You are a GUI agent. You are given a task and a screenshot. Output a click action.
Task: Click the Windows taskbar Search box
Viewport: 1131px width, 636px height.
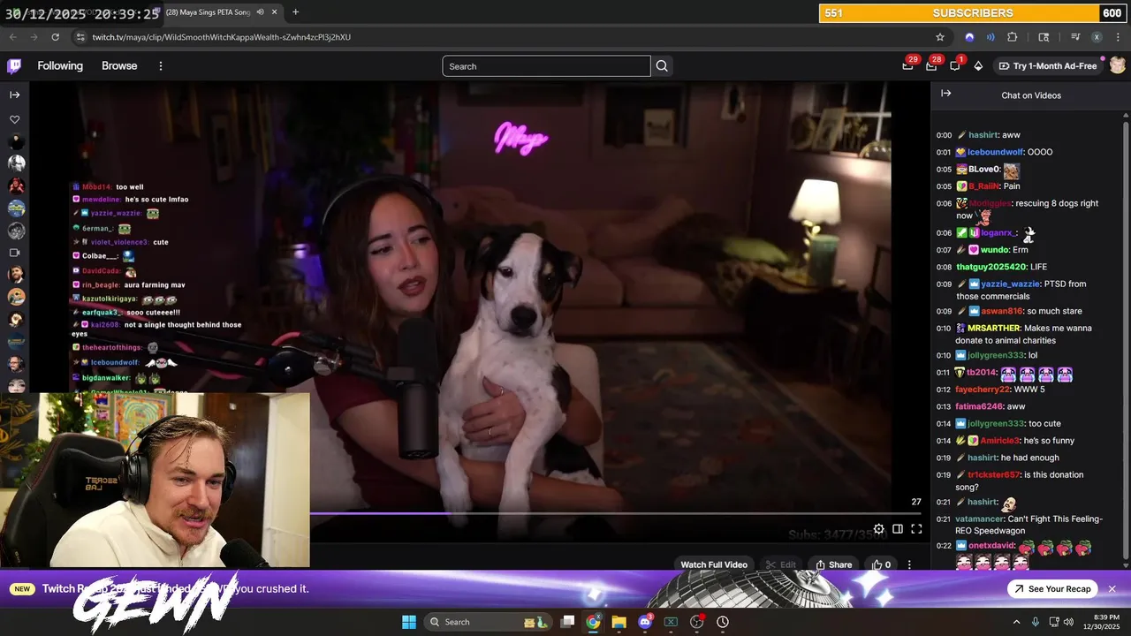pos(488,622)
